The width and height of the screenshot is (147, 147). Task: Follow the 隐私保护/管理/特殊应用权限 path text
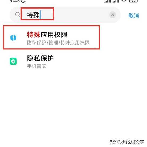point(58,43)
